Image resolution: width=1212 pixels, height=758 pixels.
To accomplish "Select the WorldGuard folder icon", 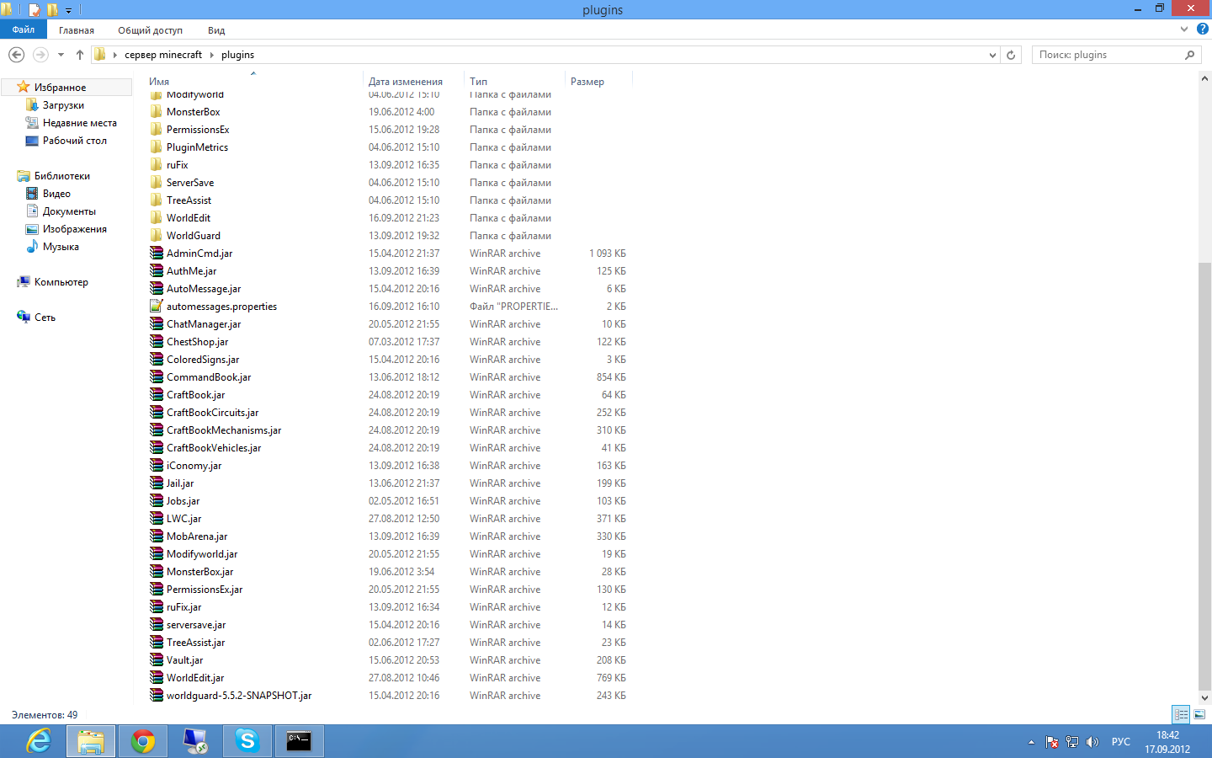I will [x=157, y=235].
